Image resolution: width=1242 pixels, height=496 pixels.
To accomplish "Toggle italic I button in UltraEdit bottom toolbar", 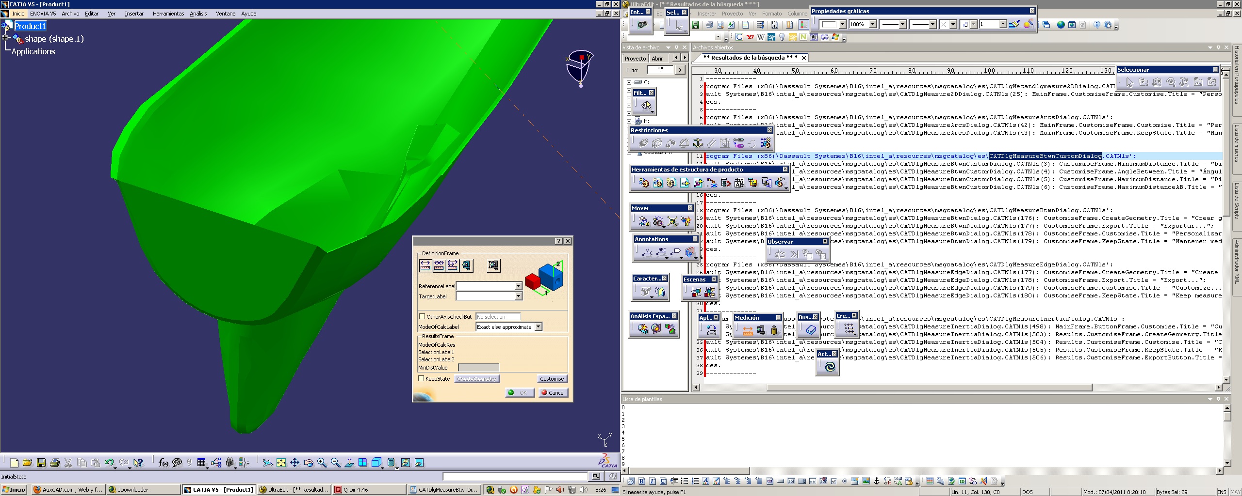I will click(x=653, y=481).
